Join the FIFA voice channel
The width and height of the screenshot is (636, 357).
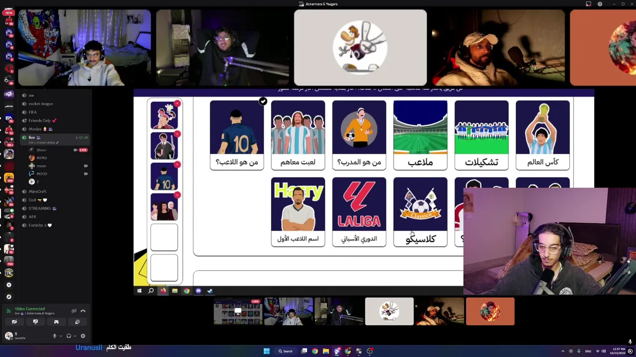coord(32,112)
